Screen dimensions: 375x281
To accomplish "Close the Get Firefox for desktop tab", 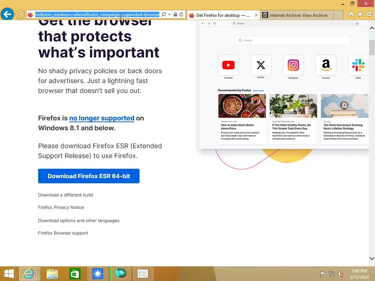I will 256,15.
